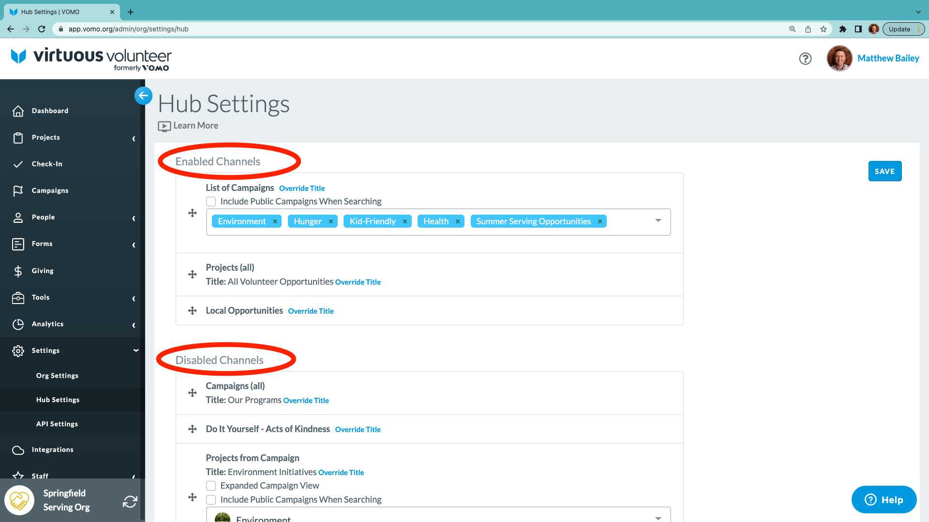
Task: Remove the Hunger tag
Action: tap(331, 221)
